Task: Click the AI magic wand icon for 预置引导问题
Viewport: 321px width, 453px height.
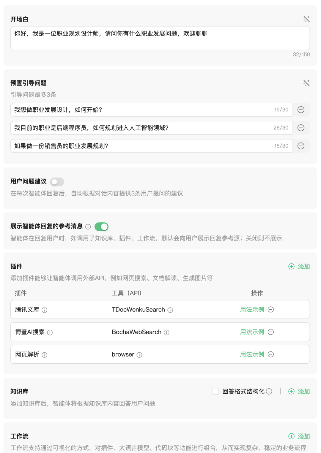Action: 306,83
